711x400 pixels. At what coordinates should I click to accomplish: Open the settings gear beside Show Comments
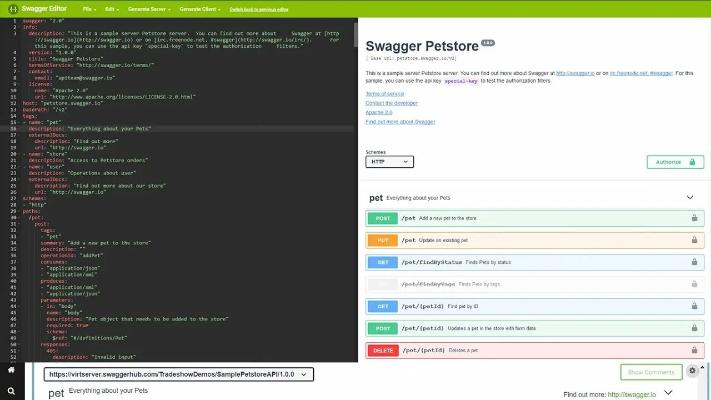pyautogui.click(x=692, y=371)
